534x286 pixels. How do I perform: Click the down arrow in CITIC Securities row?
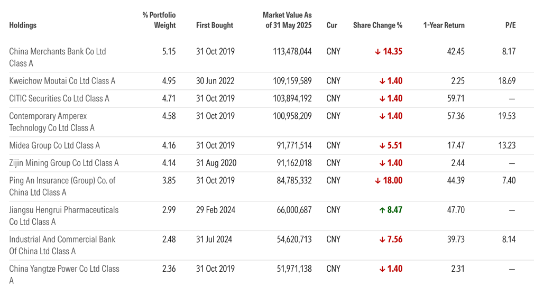382,98
